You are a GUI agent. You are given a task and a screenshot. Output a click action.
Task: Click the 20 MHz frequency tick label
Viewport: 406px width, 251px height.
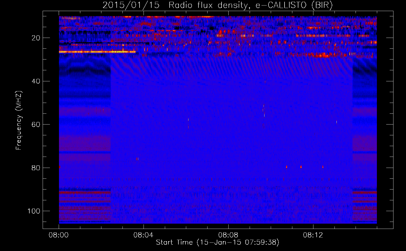point(36,38)
